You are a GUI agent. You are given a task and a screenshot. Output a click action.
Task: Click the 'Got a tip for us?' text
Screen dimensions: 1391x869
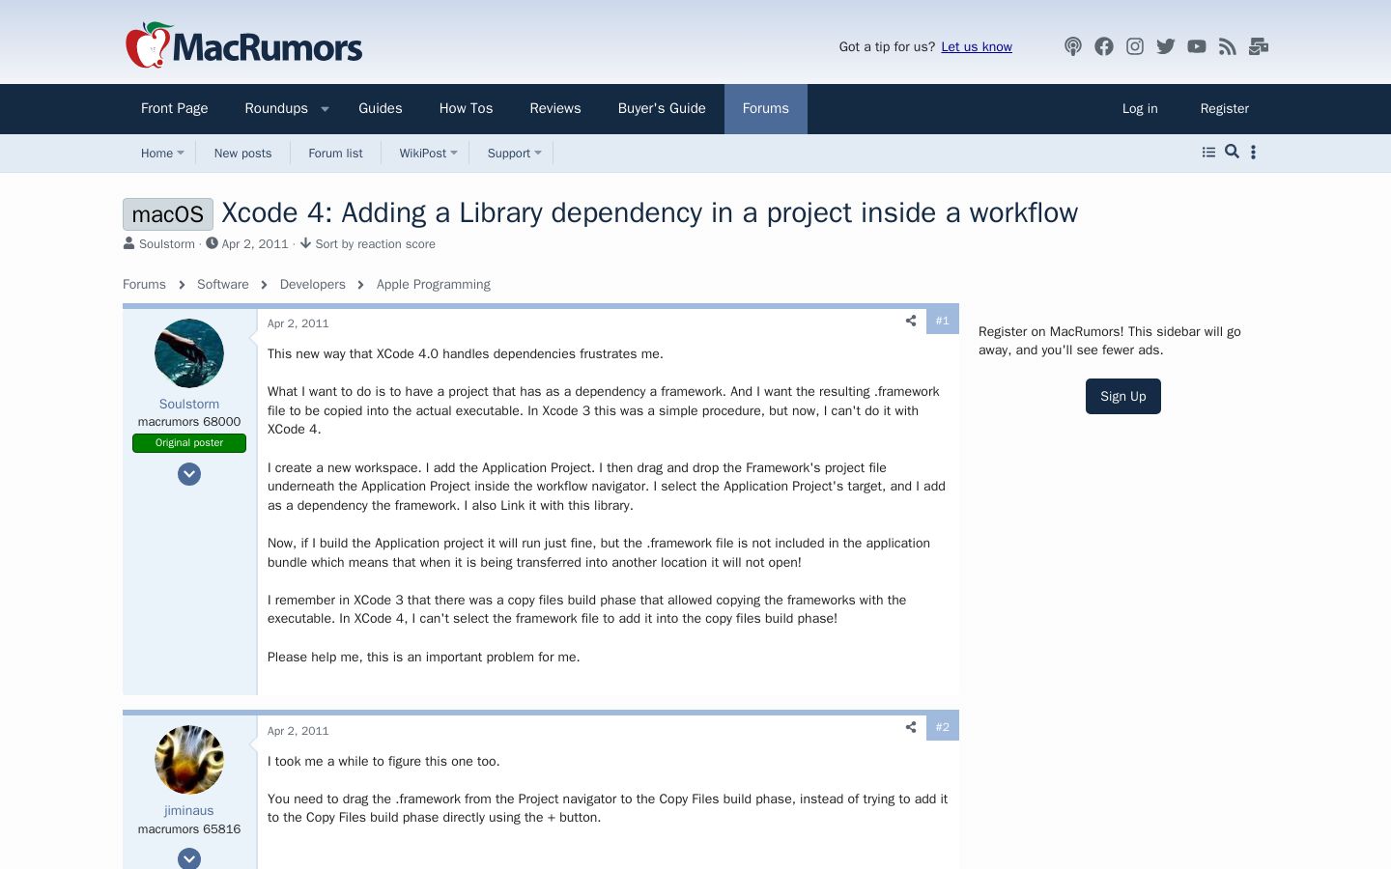(887, 46)
